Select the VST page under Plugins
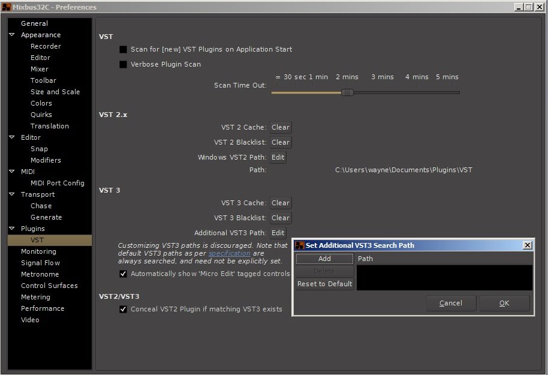Viewport: 548px width, 375px height. (x=50, y=240)
